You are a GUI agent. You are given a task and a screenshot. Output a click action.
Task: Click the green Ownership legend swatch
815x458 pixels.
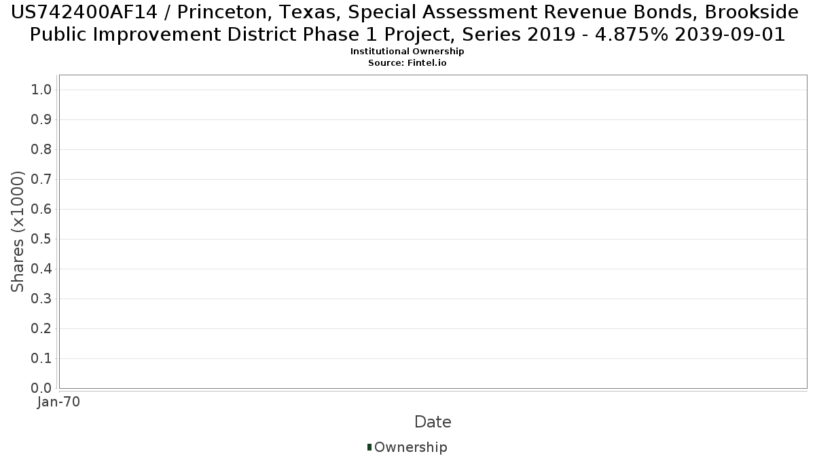tap(369, 447)
